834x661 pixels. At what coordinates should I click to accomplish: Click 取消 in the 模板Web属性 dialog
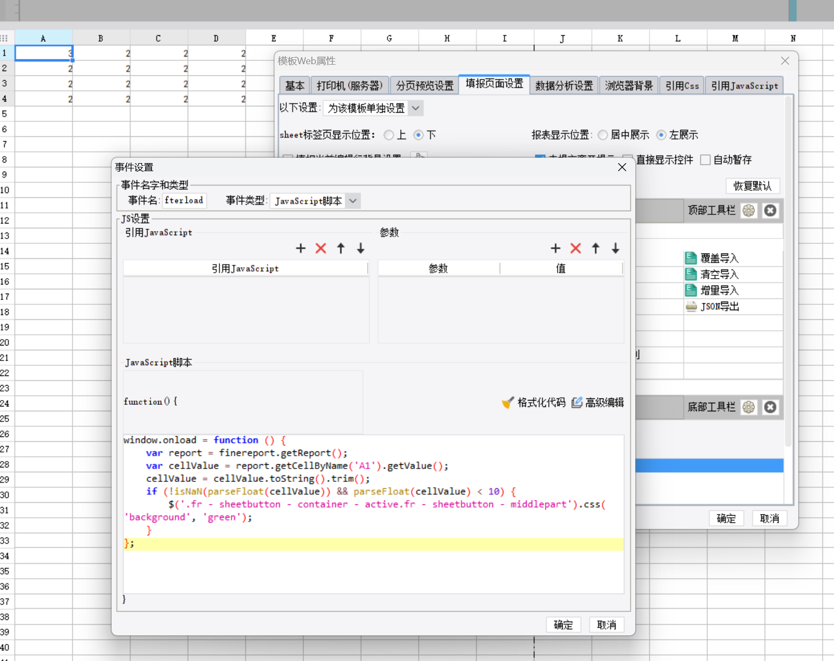coord(769,518)
